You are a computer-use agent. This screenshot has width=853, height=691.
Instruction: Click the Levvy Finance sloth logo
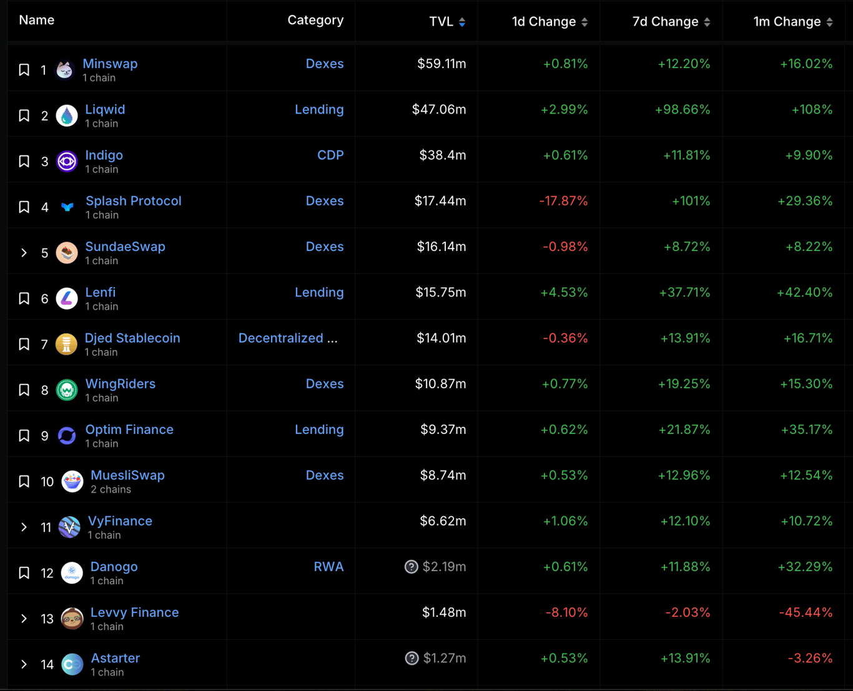tap(72, 619)
